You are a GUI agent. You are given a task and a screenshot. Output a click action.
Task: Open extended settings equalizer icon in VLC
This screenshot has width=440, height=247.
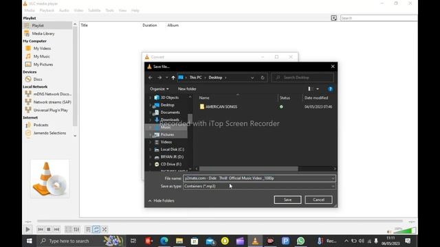pyautogui.click(x=76, y=229)
